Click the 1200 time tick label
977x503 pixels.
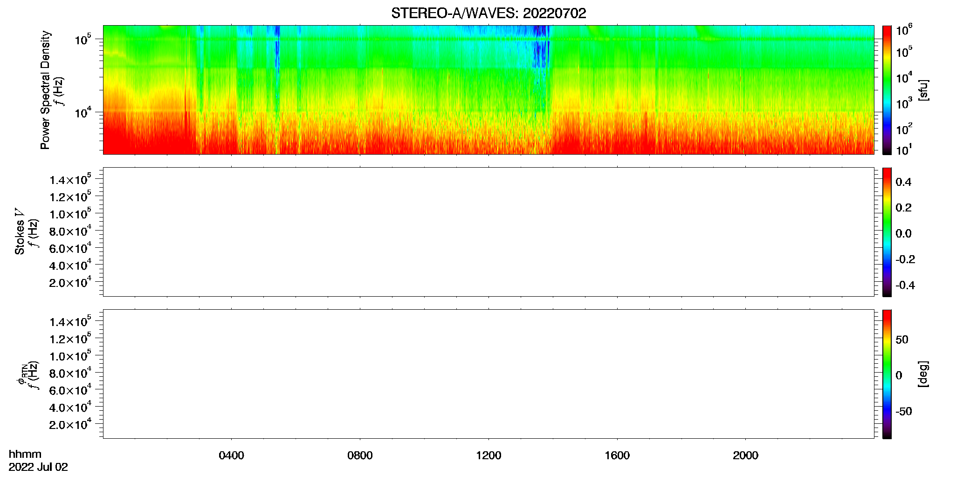488,455
